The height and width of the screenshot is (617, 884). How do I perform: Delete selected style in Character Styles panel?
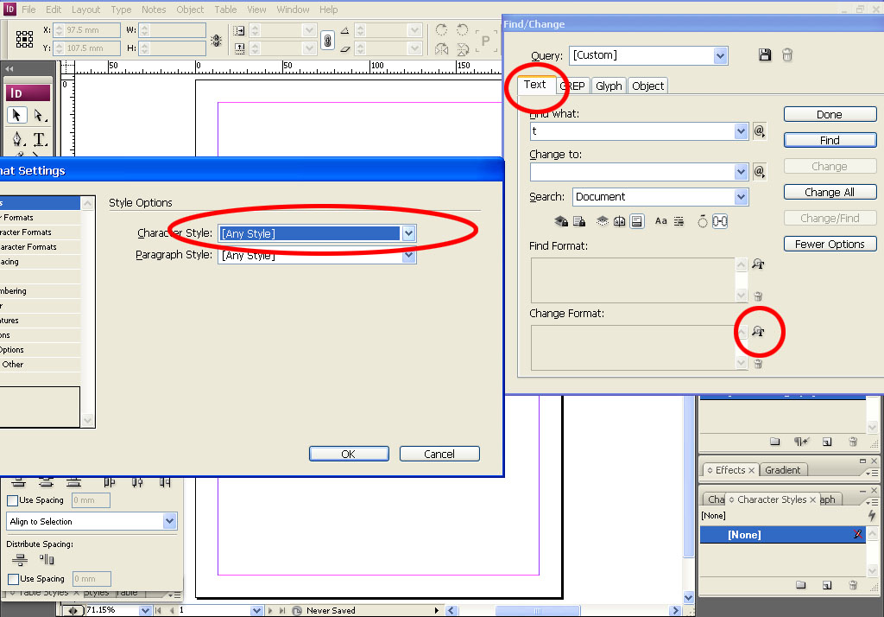click(x=853, y=585)
